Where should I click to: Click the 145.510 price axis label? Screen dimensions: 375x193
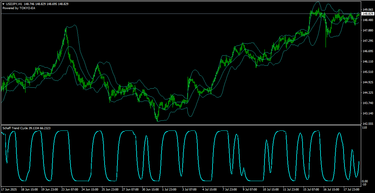[x=368, y=72]
